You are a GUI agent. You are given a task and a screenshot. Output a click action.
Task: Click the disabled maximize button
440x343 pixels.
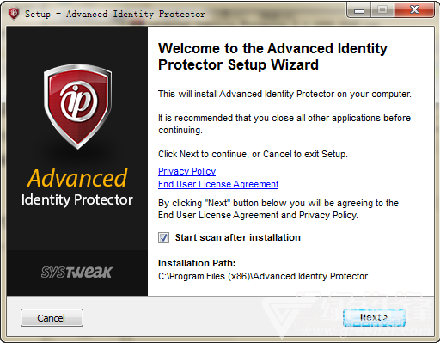(382, 10)
